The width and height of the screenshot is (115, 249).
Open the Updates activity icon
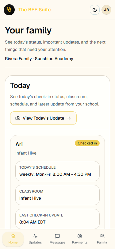click(35, 236)
